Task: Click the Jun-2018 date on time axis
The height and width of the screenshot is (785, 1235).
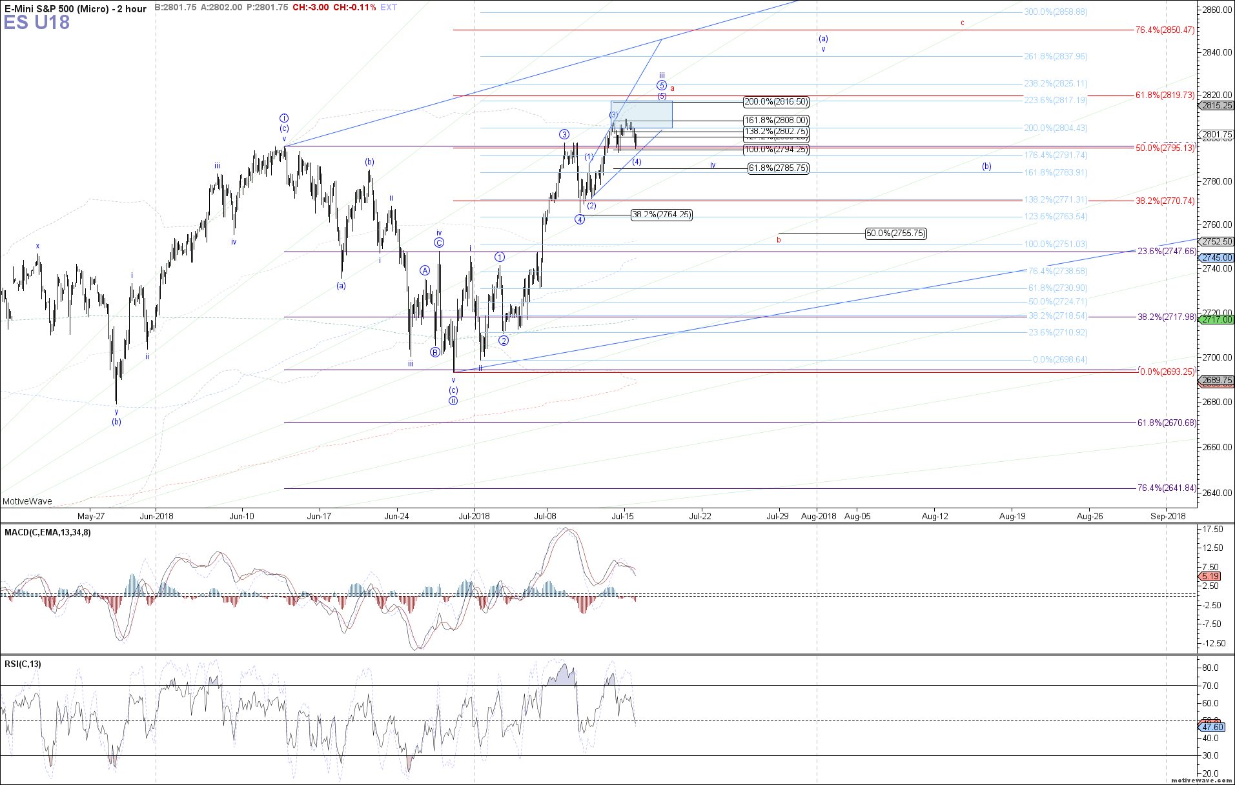Action: point(156,516)
